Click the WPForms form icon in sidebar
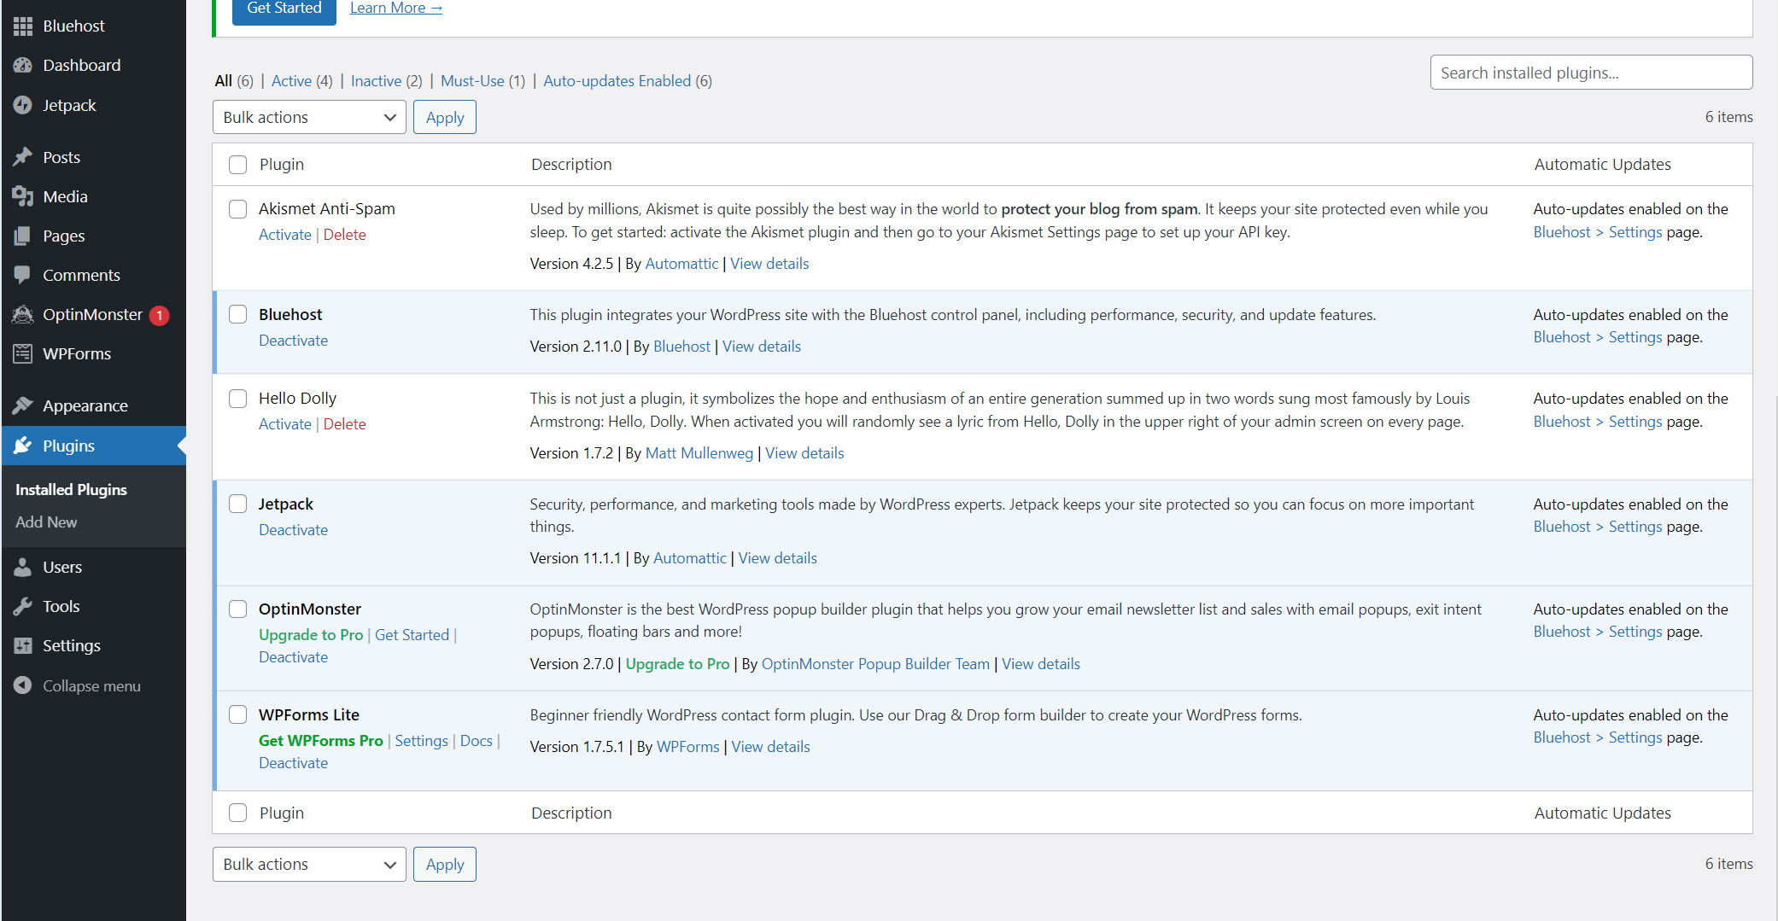This screenshot has height=921, width=1778. pos(23,353)
